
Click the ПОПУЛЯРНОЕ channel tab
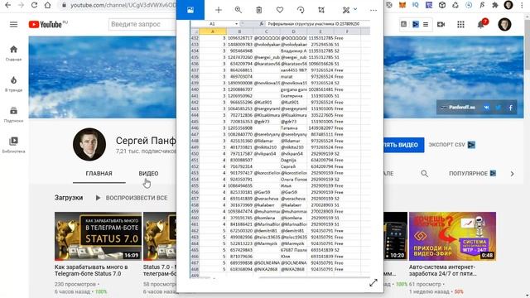click(x=472, y=173)
